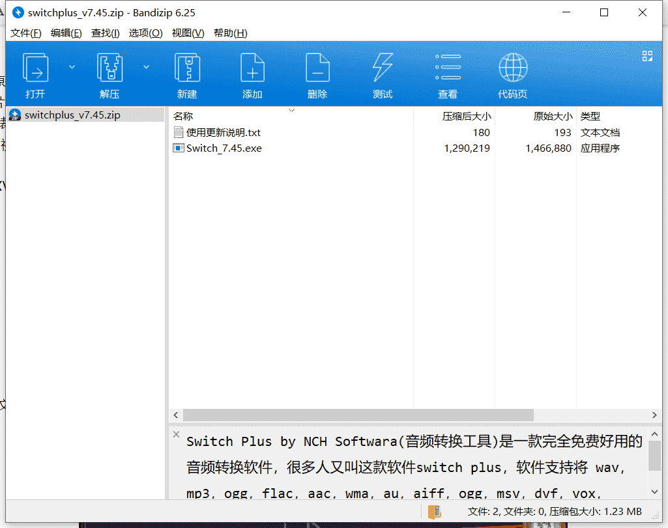Click the compressed size 1,290,219 cell
Viewport: 668px width, 528px height.
click(x=467, y=148)
